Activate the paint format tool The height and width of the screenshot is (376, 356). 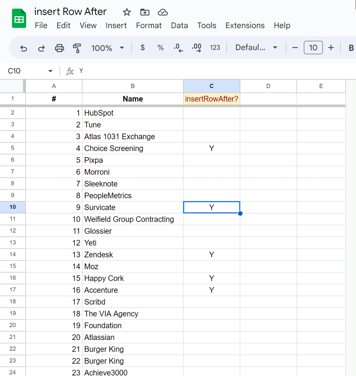coord(77,48)
